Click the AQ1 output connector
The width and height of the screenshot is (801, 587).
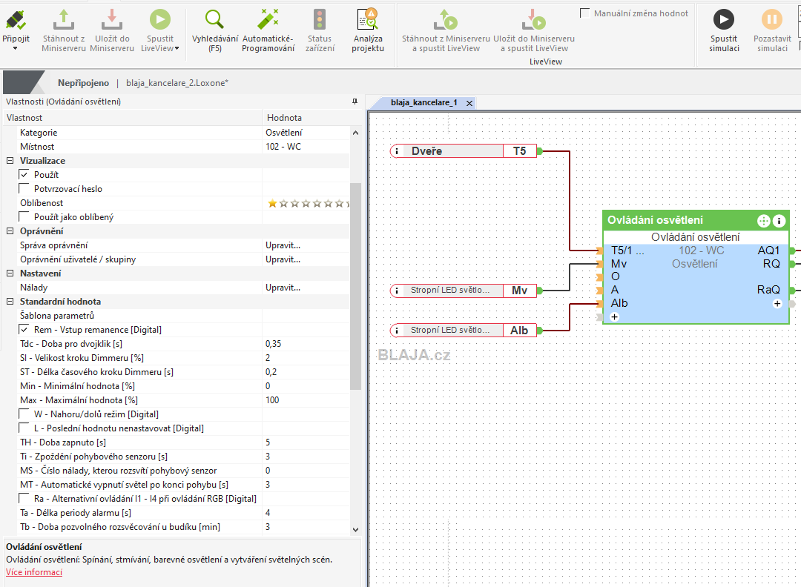tap(792, 251)
